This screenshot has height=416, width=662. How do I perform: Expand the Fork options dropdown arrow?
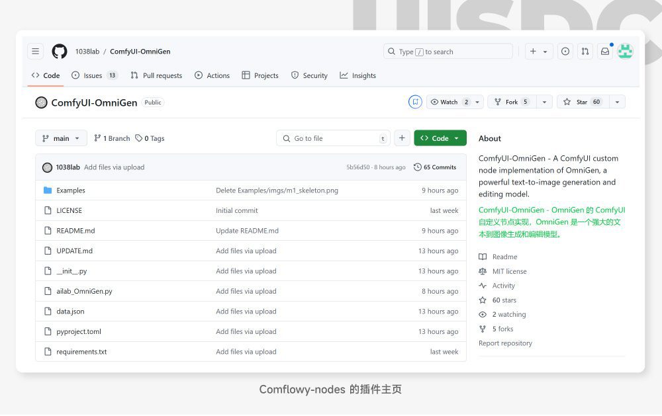pyautogui.click(x=545, y=102)
